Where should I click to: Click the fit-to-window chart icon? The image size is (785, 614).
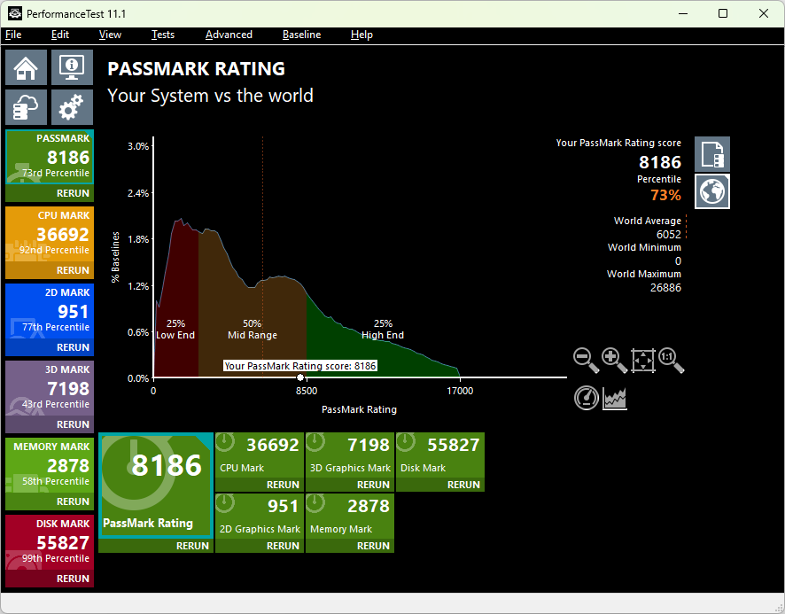pyautogui.click(x=642, y=361)
